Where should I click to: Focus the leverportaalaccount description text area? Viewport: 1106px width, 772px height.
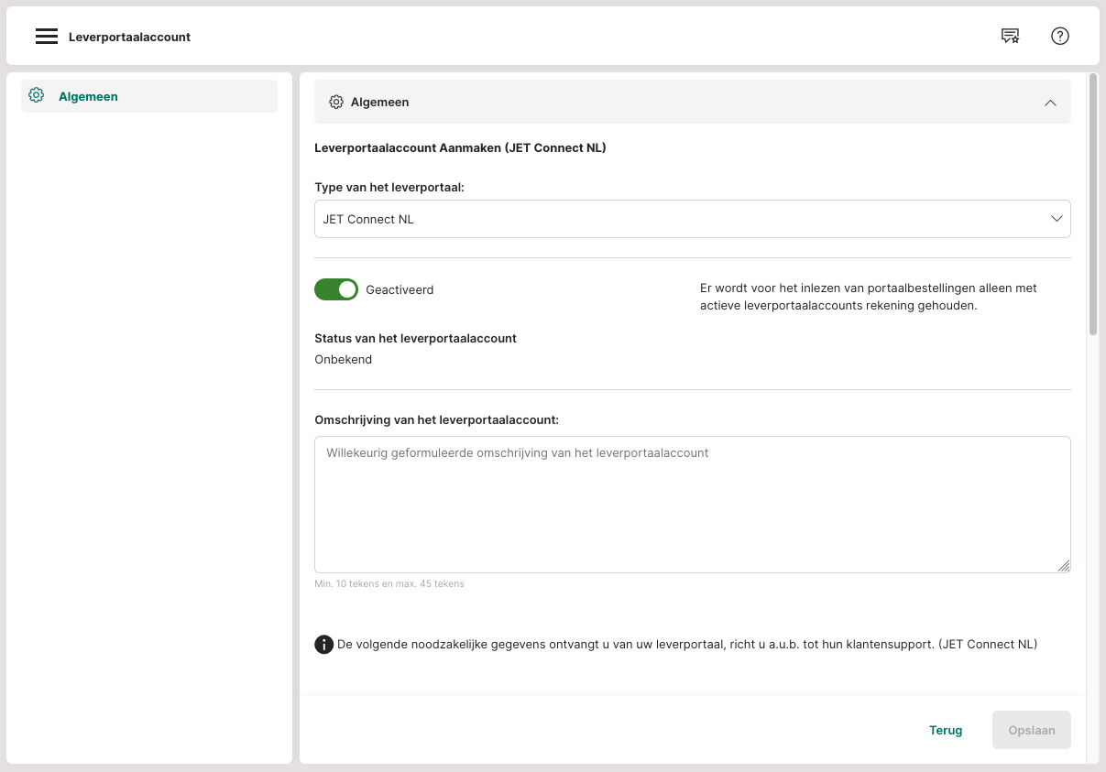click(x=692, y=505)
